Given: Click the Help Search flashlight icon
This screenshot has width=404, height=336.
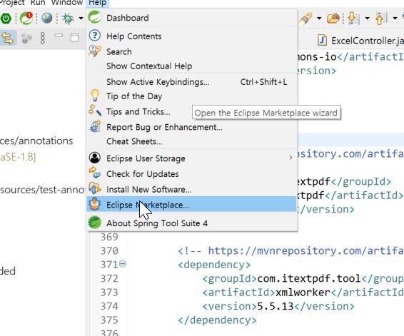Looking at the screenshot, I should [x=94, y=51].
